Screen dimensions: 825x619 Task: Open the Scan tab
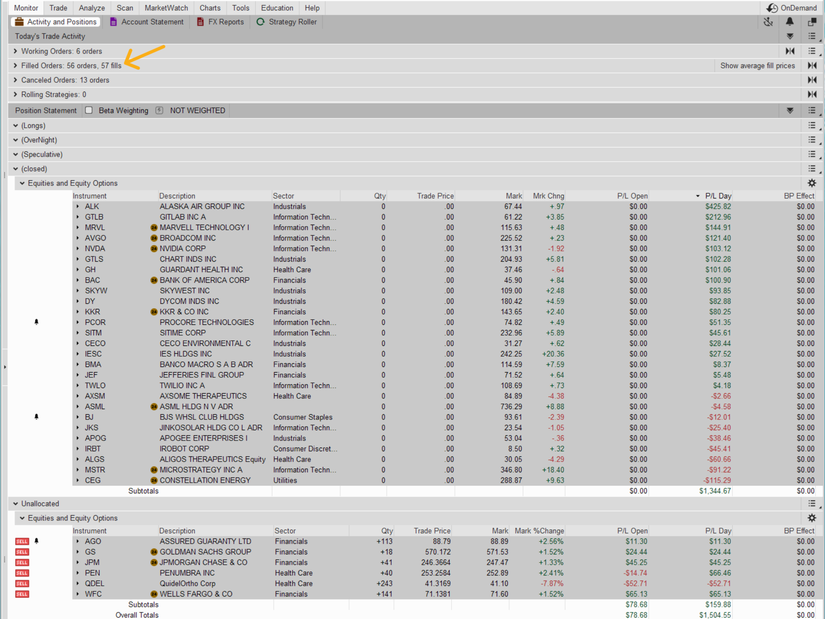pyautogui.click(x=124, y=8)
